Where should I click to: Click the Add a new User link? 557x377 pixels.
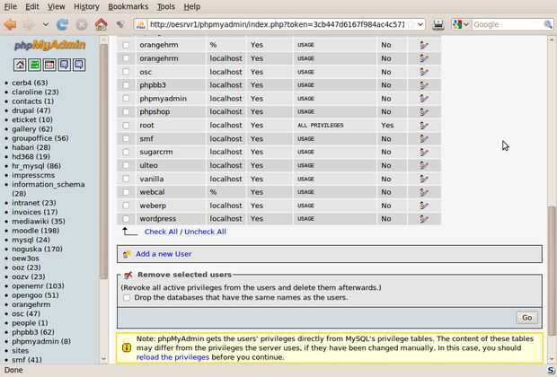(164, 254)
